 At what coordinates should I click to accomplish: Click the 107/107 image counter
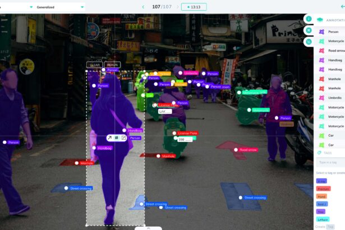tap(162, 7)
